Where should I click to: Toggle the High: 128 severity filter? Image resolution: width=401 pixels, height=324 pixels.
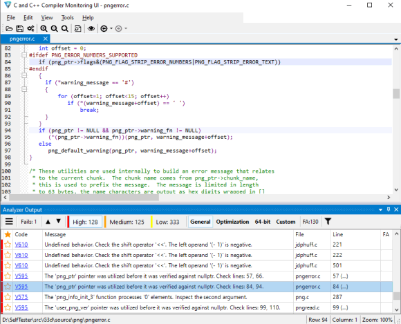(x=85, y=222)
